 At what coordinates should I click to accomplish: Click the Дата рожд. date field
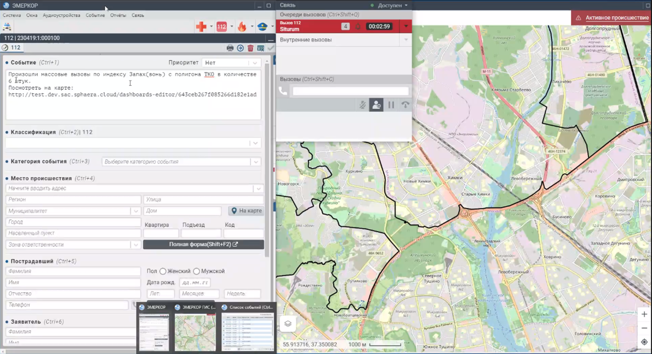coord(195,283)
